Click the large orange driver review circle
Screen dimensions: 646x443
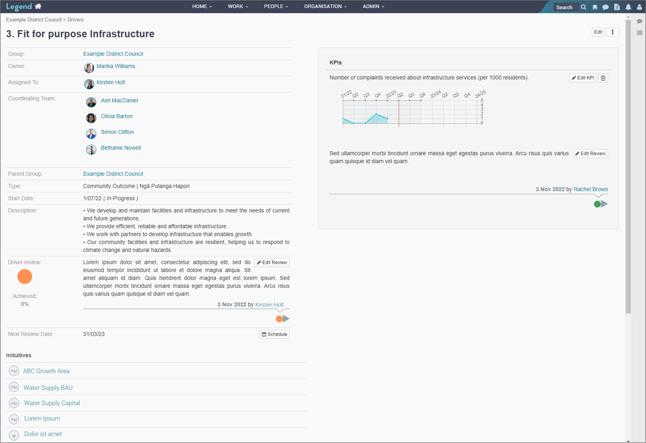pyautogui.click(x=25, y=277)
